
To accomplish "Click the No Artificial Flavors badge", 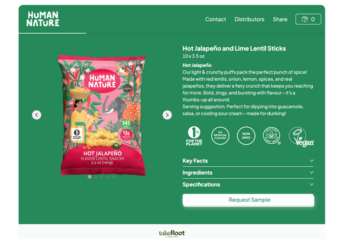I will tap(220, 135).
